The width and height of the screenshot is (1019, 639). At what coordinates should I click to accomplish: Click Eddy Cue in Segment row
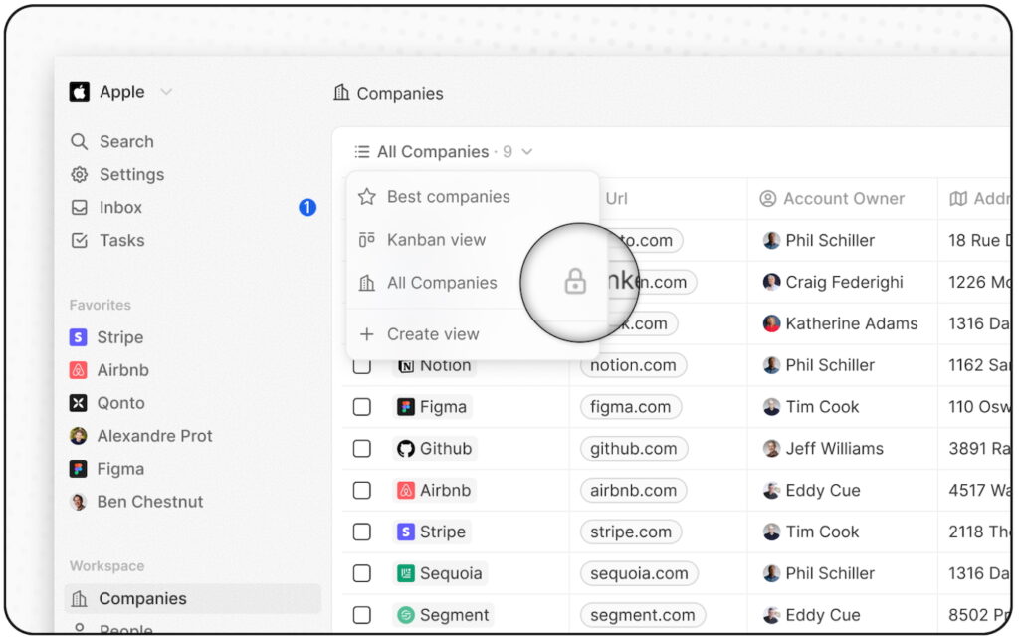tap(812, 615)
